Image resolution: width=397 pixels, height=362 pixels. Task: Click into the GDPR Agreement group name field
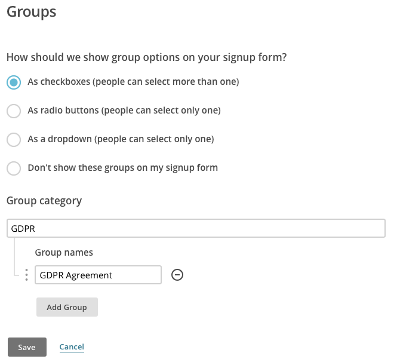[98, 275]
